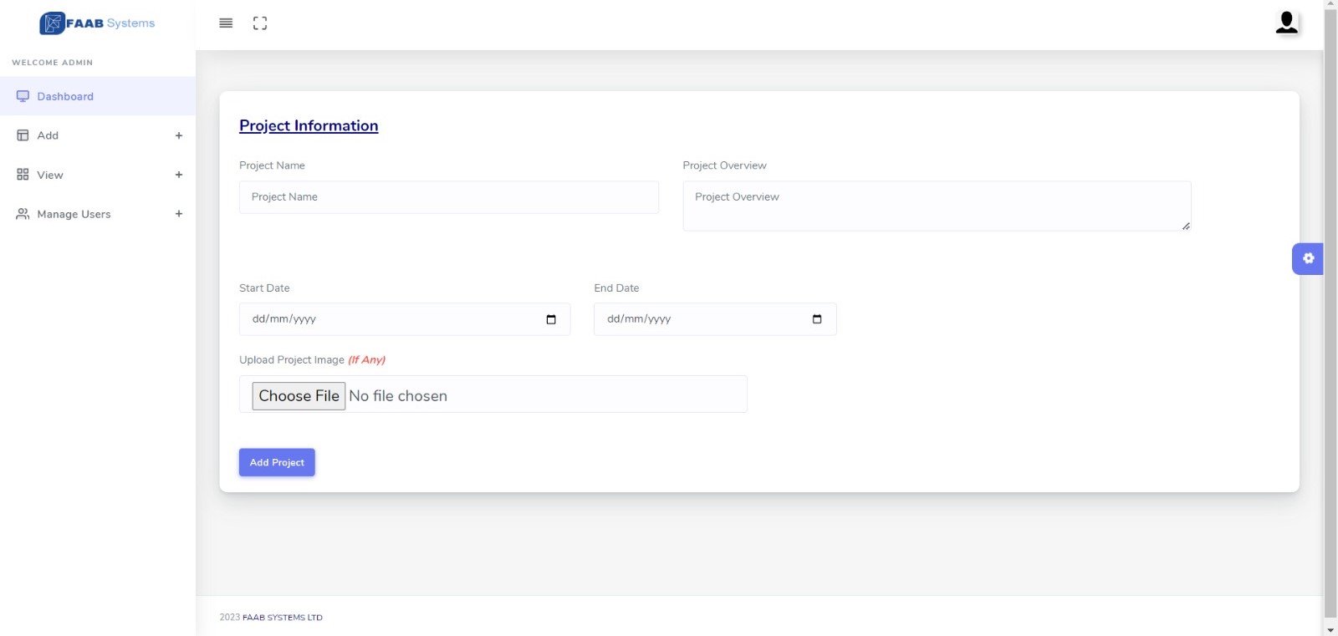Open the blue settings gear panel
Viewport: 1338px width, 636px height.
1308,258
